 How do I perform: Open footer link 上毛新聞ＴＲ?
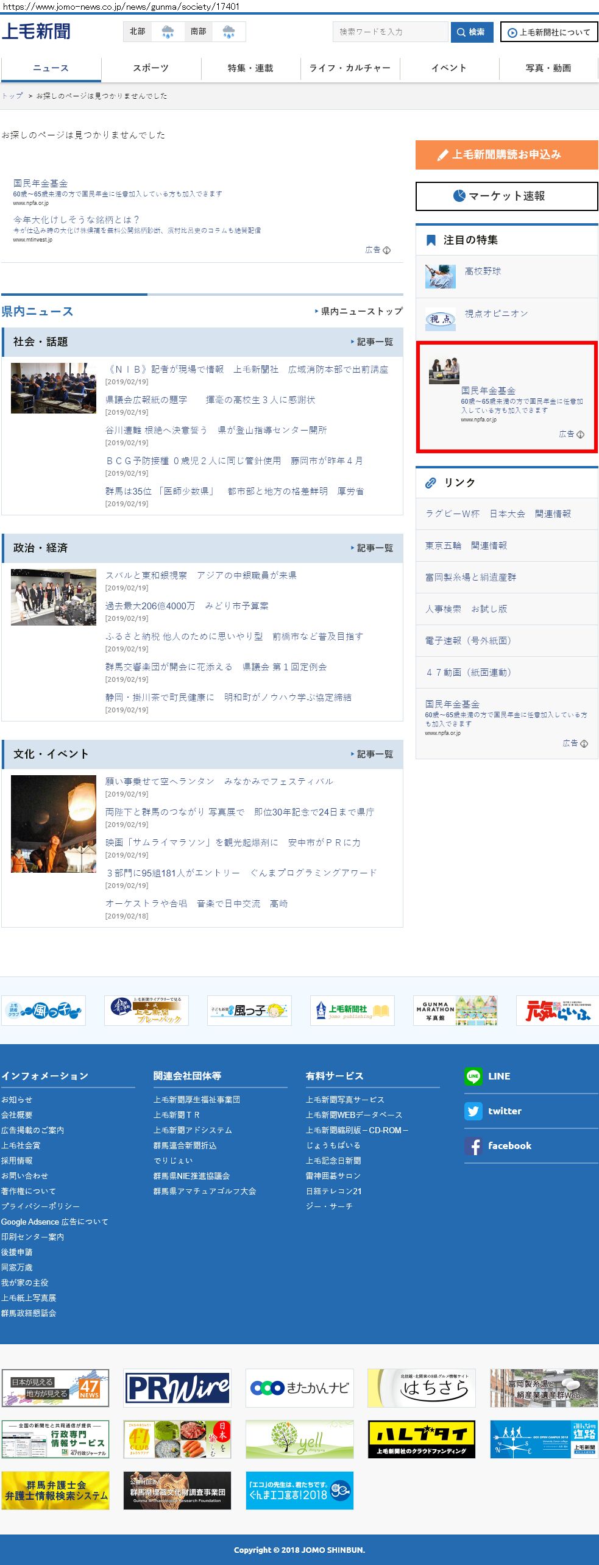click(x=177, y=1115)
